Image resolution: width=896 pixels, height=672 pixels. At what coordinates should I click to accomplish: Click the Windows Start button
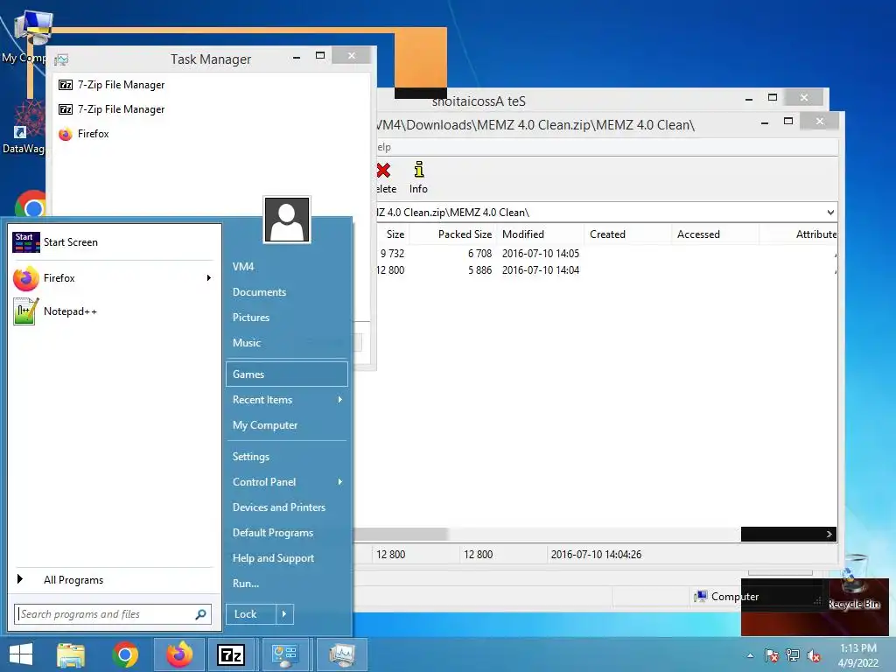tap(21, 654)
